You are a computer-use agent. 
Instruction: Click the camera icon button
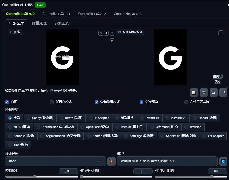(x=204, y=93)
